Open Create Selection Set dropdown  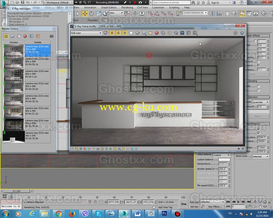195,13
